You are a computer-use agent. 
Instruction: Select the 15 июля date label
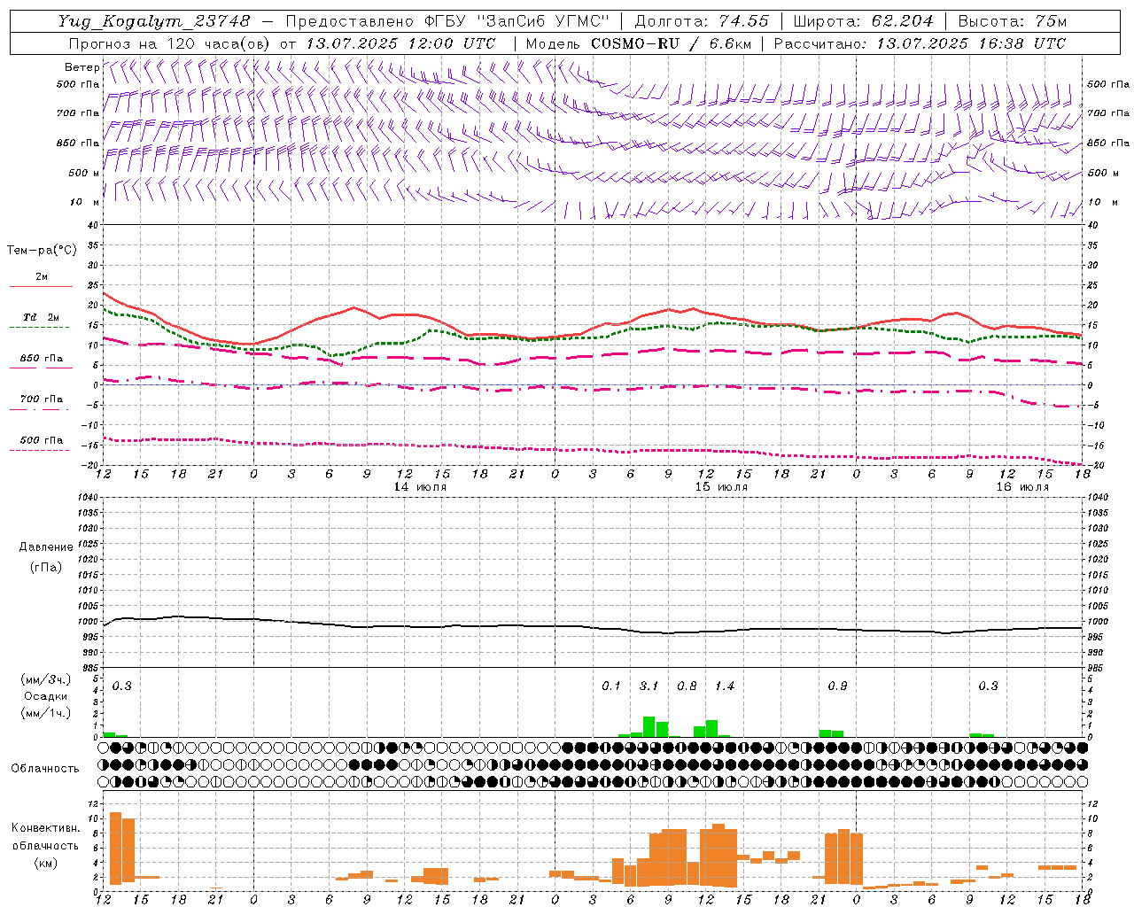click(721, 487)
